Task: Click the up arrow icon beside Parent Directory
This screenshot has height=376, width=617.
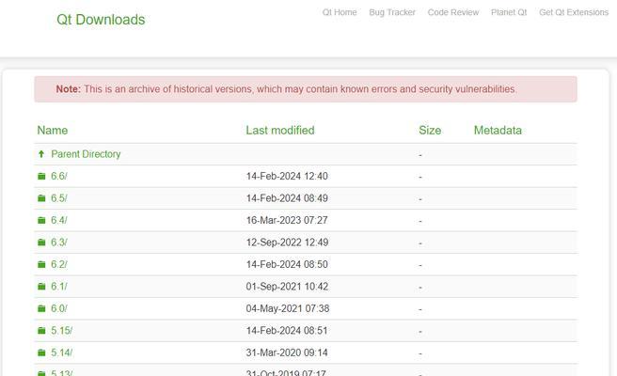Action: tap(41, 154)
